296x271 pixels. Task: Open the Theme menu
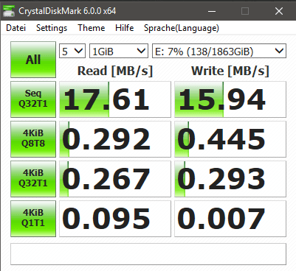(x=92, y=28)
